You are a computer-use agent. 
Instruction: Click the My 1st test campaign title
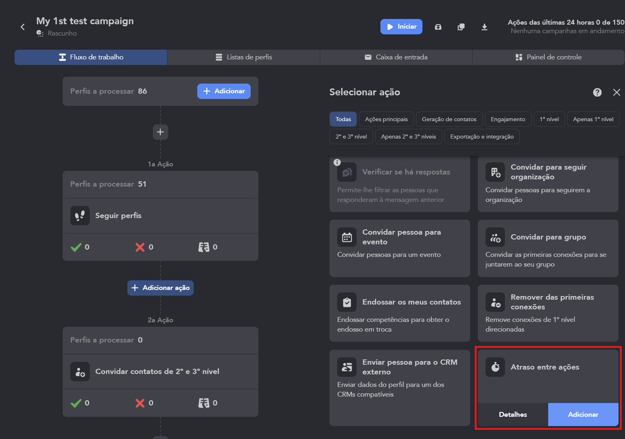coord(85,21)
